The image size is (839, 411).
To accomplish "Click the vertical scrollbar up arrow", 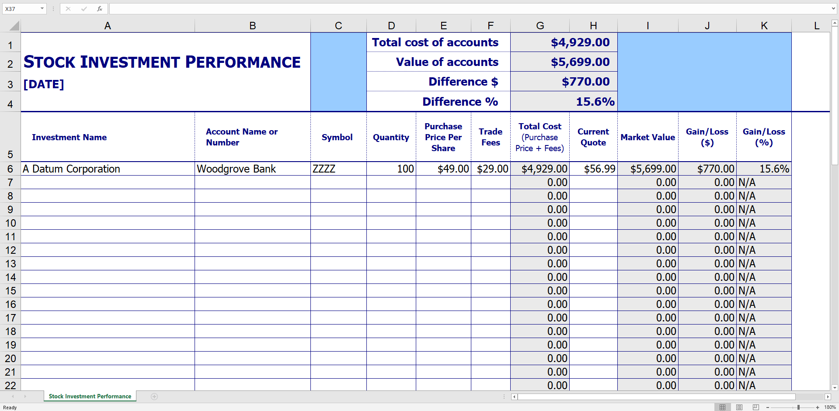I will (835, 23).
